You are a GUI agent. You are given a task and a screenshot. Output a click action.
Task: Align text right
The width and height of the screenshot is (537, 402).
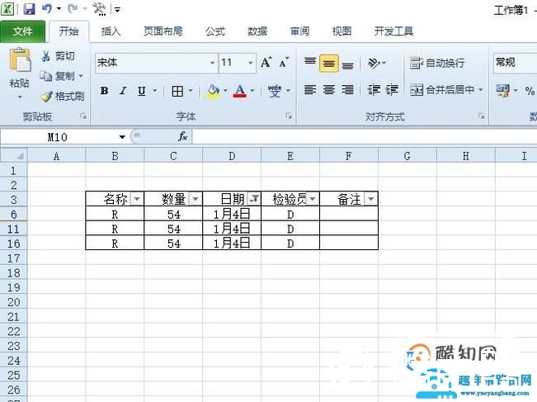[x=347, y=90]
